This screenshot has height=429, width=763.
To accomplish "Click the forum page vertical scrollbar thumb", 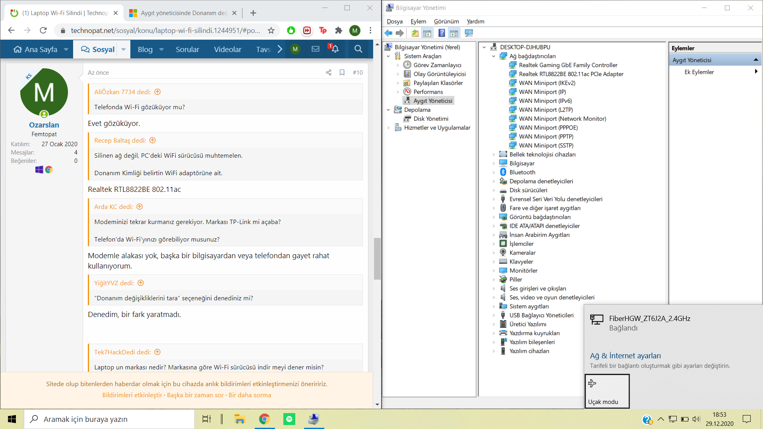I will 377,259.
